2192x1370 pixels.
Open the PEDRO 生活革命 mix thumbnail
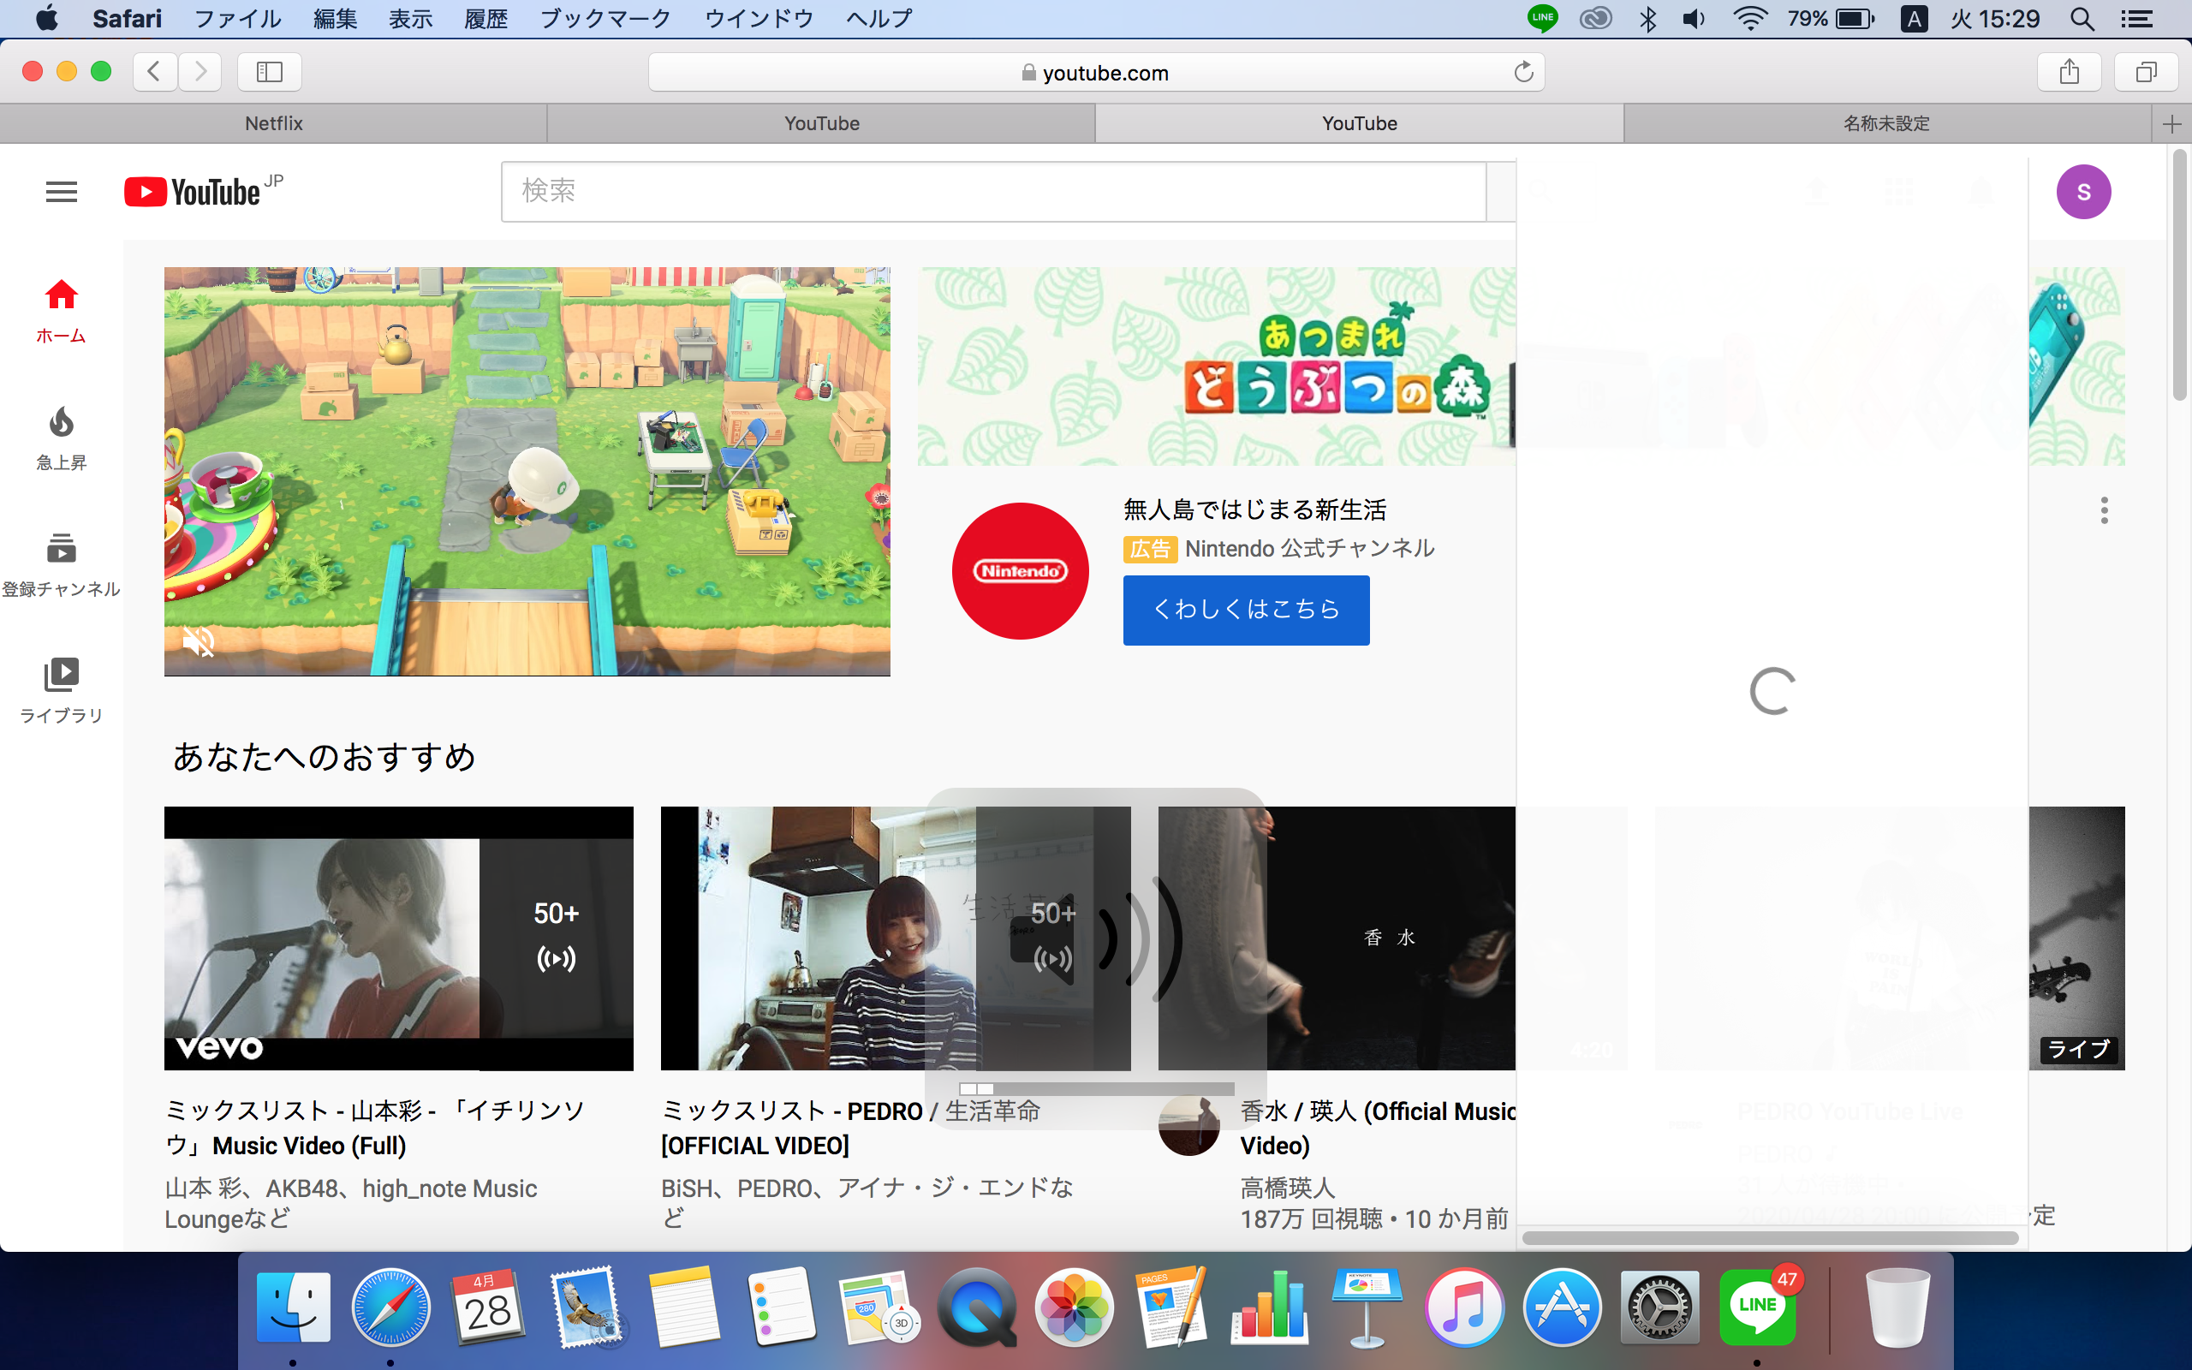click(x=896, y=938)
